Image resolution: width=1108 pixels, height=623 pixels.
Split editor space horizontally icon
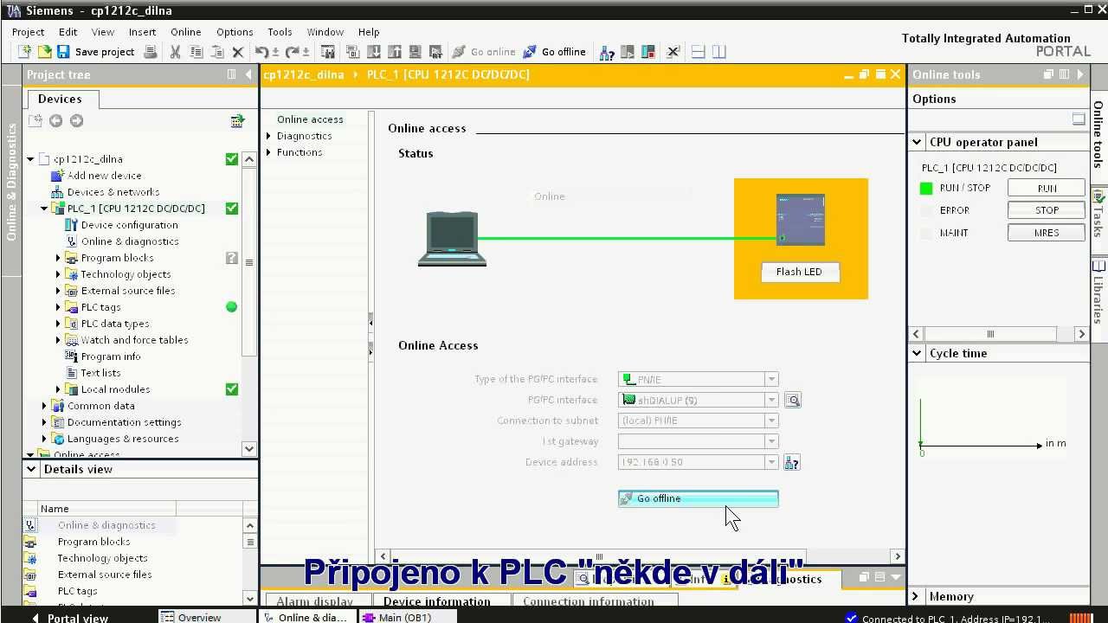pos(699,52)
